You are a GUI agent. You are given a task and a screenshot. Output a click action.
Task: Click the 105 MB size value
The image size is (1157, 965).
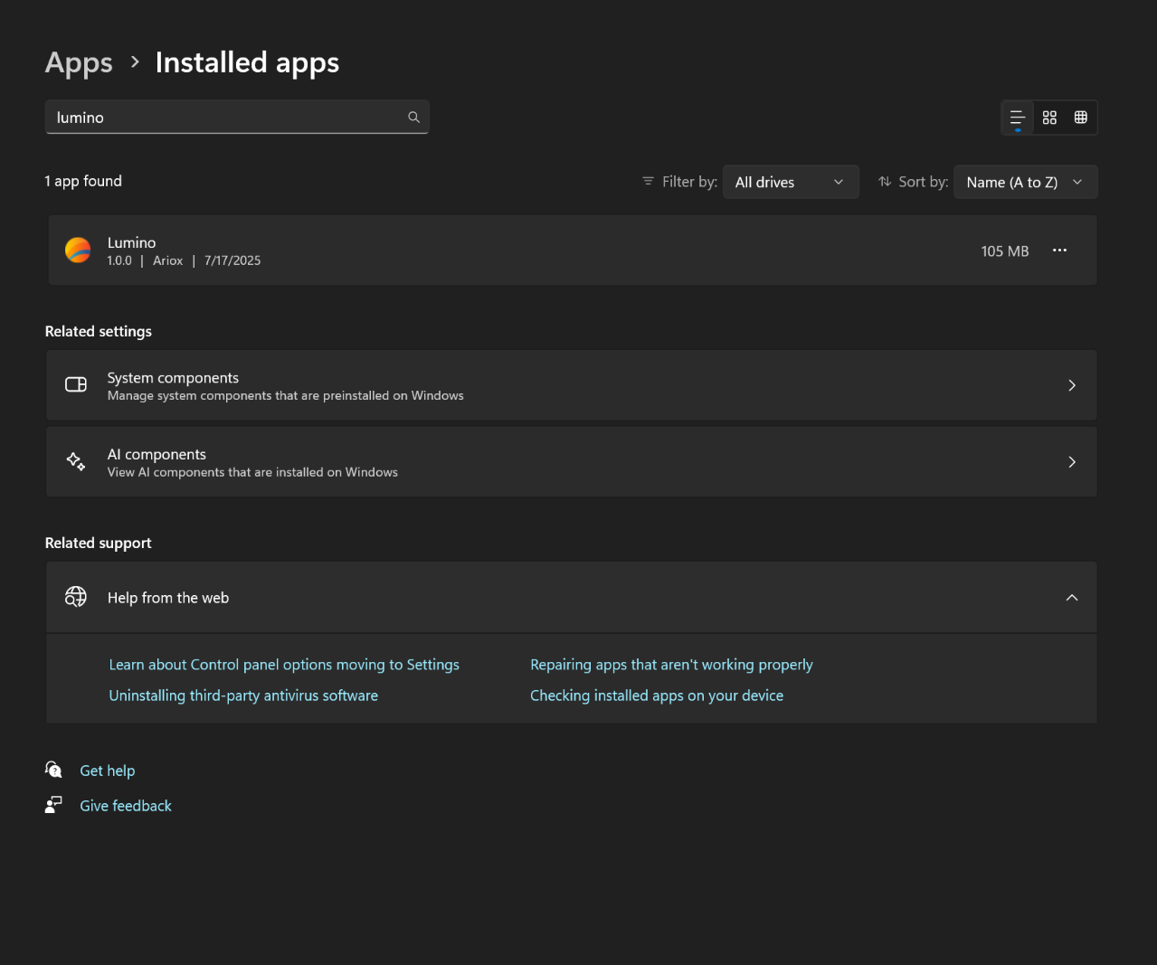pos(1005,251)
